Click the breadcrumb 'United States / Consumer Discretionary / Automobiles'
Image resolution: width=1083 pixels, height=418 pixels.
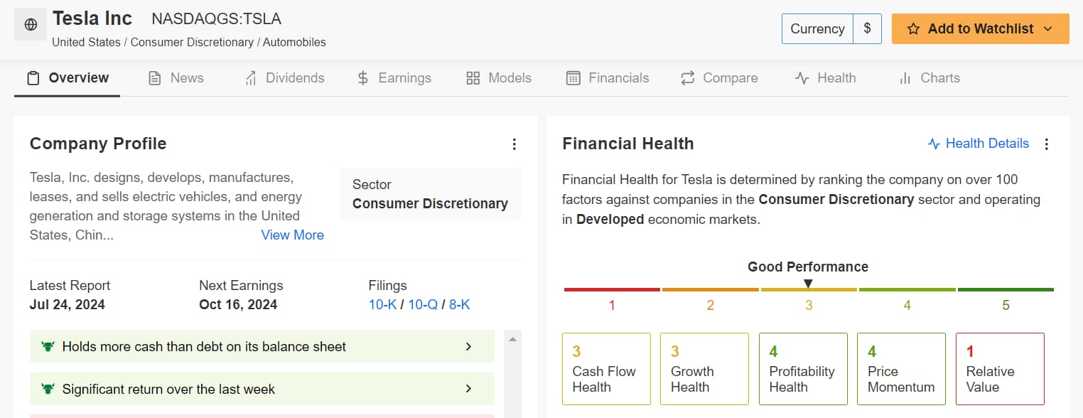tap(189, 43)
